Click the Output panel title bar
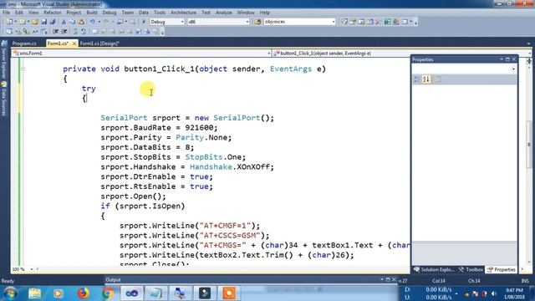This screenshot has width=535, height=301. pyautogui.click(x=251, y=279)
